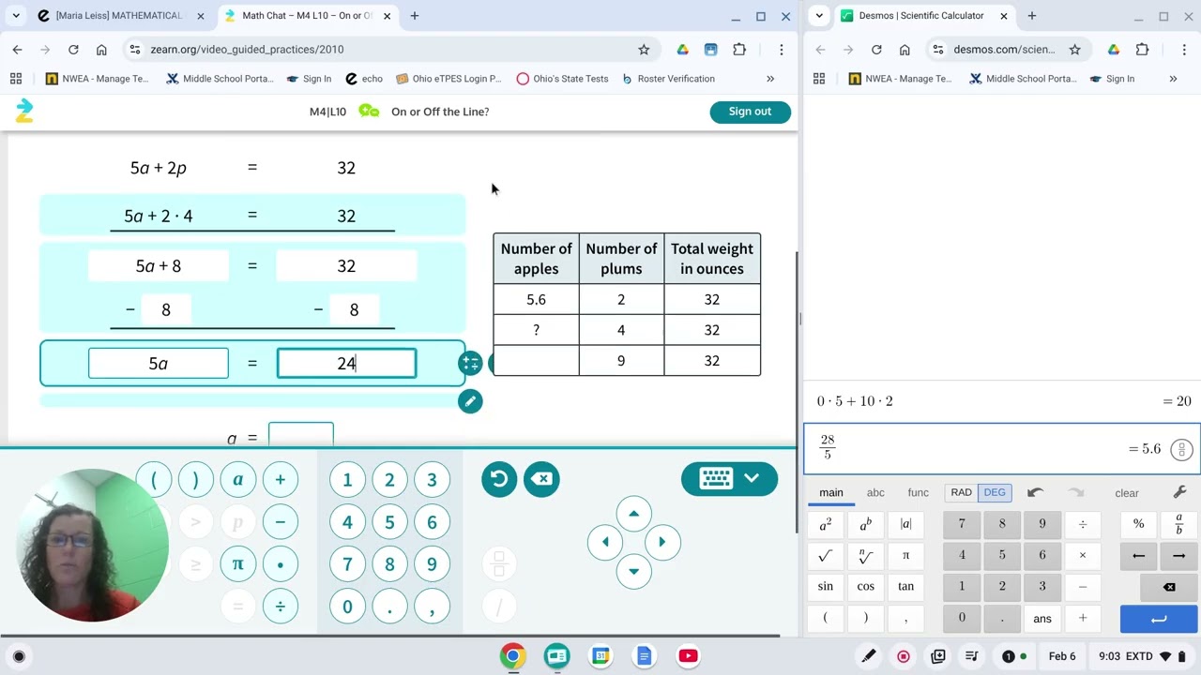Open the Chrome menu in the Zearn window
The width and height of the screenshot is (1201, 675).
click(x=782, y=50)
